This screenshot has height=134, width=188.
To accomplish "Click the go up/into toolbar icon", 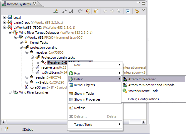I will [119, 11].
